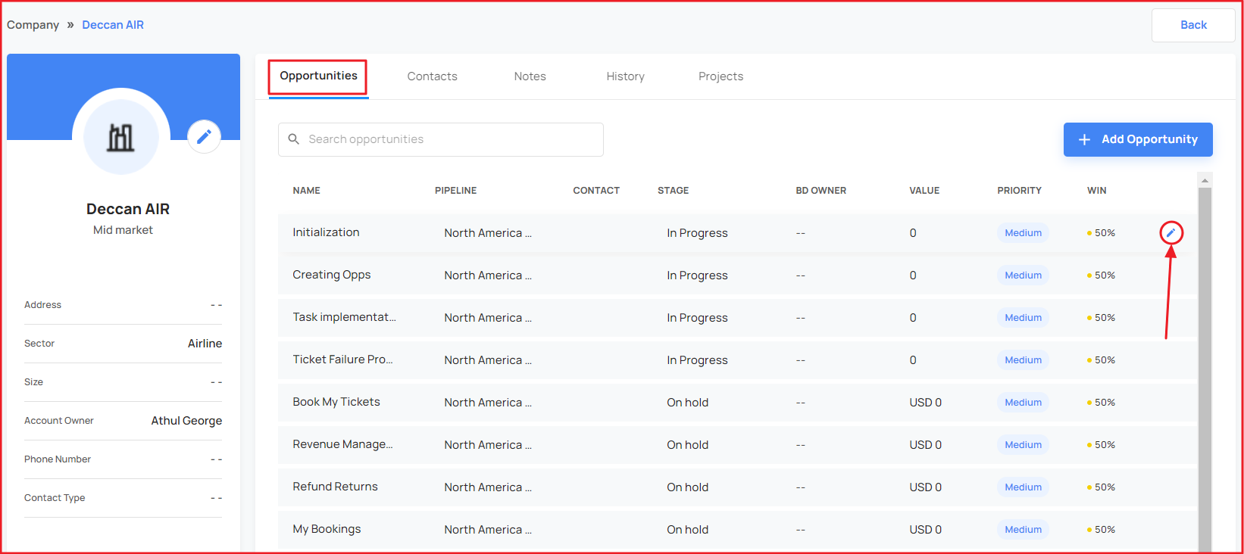Open Revenue Manage... opportunity
This screenshot has height=554, width=1244.
tap(342, 444)
